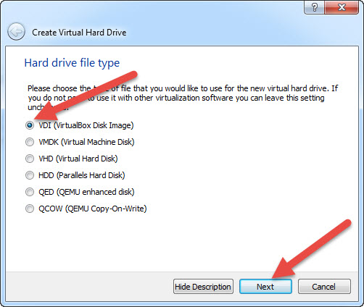Select QCOW (QEMU Copy-On-Write) option

click(86, 209)
